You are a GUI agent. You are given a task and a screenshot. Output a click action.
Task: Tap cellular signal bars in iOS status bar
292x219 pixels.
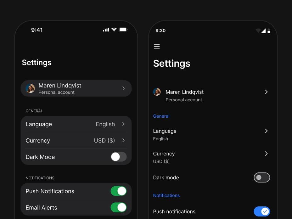(106, 30)
